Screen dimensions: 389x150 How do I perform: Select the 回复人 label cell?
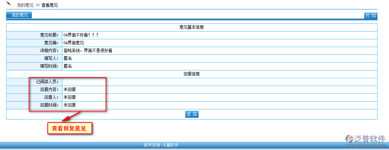pyautogui.click(x=34, y=97)
